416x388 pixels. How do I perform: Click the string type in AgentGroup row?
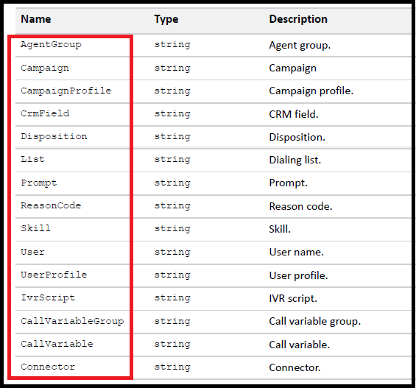[172, 45]
